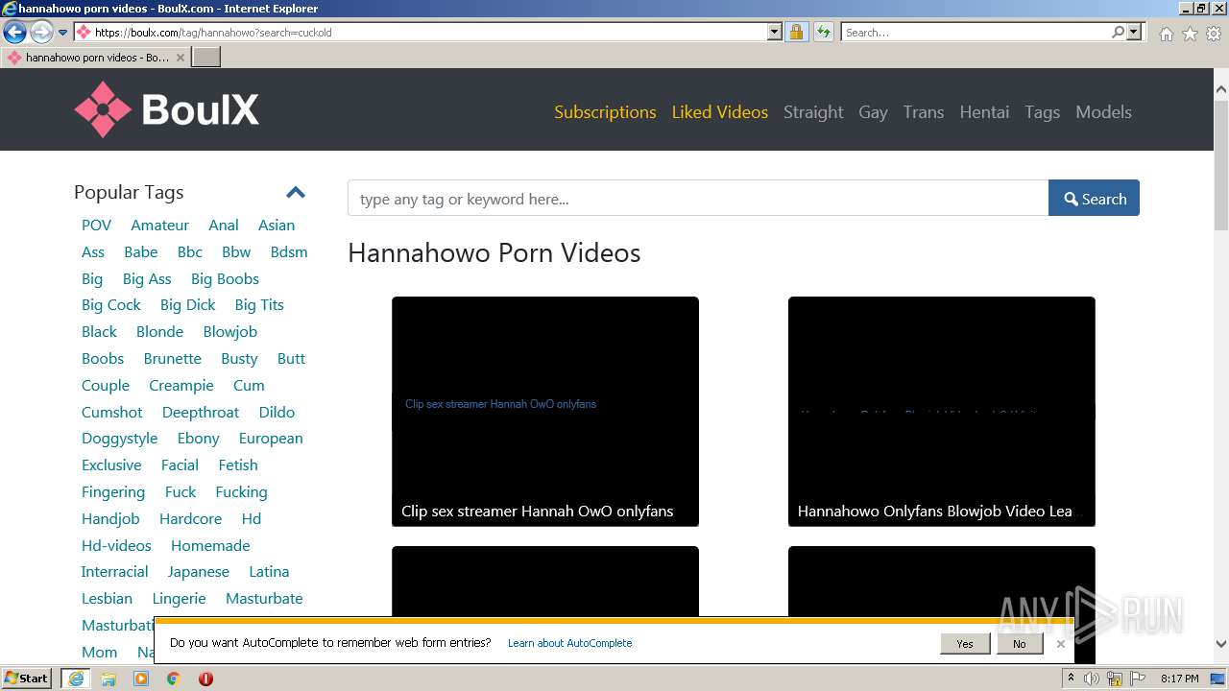
Task: Click the Refresh page icon
Action: click(823, 33)
